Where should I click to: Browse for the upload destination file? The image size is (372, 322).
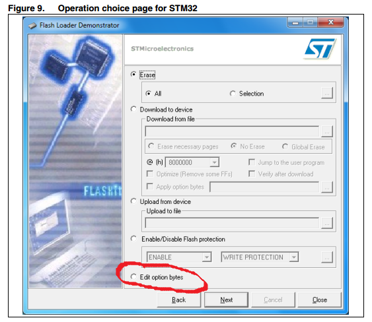point(327,223)
